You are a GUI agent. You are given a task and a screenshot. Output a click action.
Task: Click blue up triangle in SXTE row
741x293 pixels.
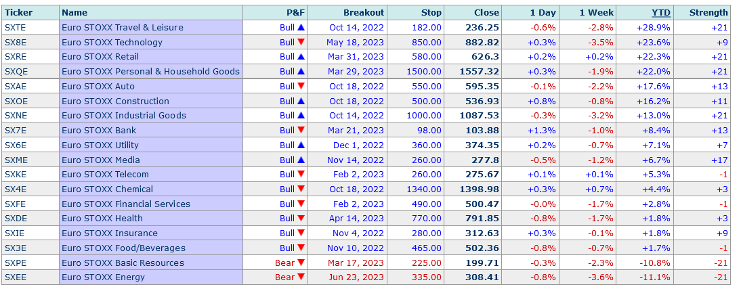click(x=301, y=27)
